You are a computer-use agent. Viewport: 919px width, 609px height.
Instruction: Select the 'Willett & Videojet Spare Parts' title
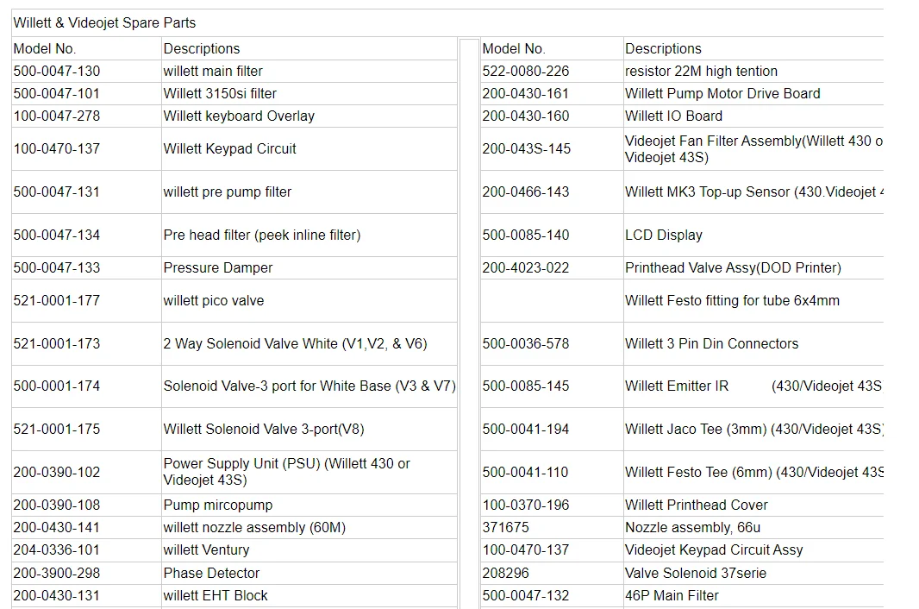(104, 23)
